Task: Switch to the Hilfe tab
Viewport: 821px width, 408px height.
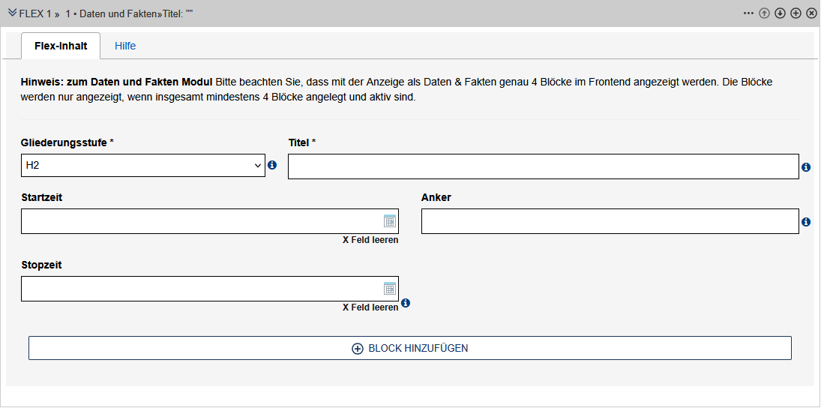Action: [x=125, y=46]
